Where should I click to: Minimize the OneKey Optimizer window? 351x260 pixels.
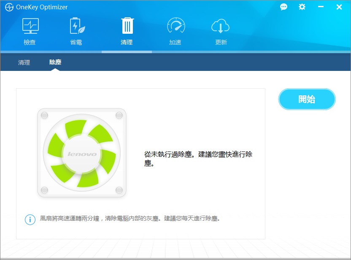point(321,7)
